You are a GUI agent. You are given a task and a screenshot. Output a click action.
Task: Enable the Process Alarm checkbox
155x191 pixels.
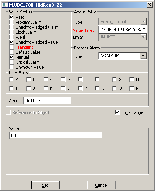[x=11, y=22]
